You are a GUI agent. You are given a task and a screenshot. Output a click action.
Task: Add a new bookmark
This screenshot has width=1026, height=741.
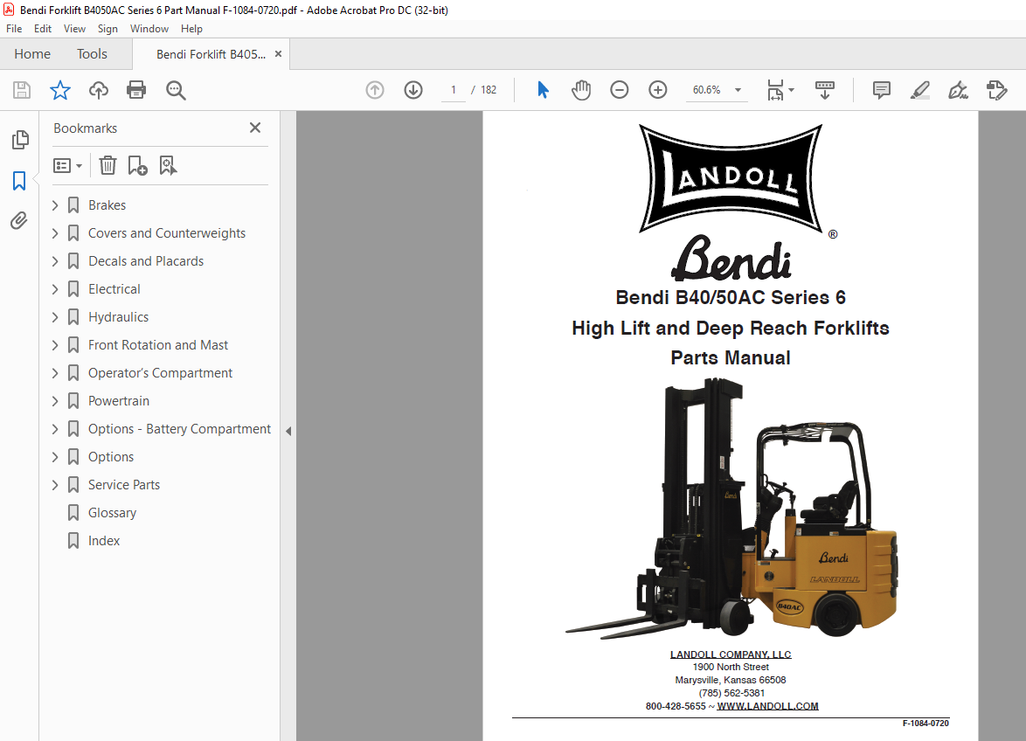[137, 165]
